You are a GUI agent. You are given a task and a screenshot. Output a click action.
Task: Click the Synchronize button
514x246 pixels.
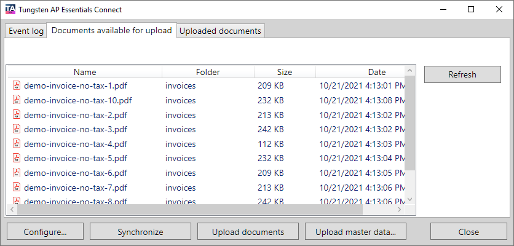click(x=140, y=232)
